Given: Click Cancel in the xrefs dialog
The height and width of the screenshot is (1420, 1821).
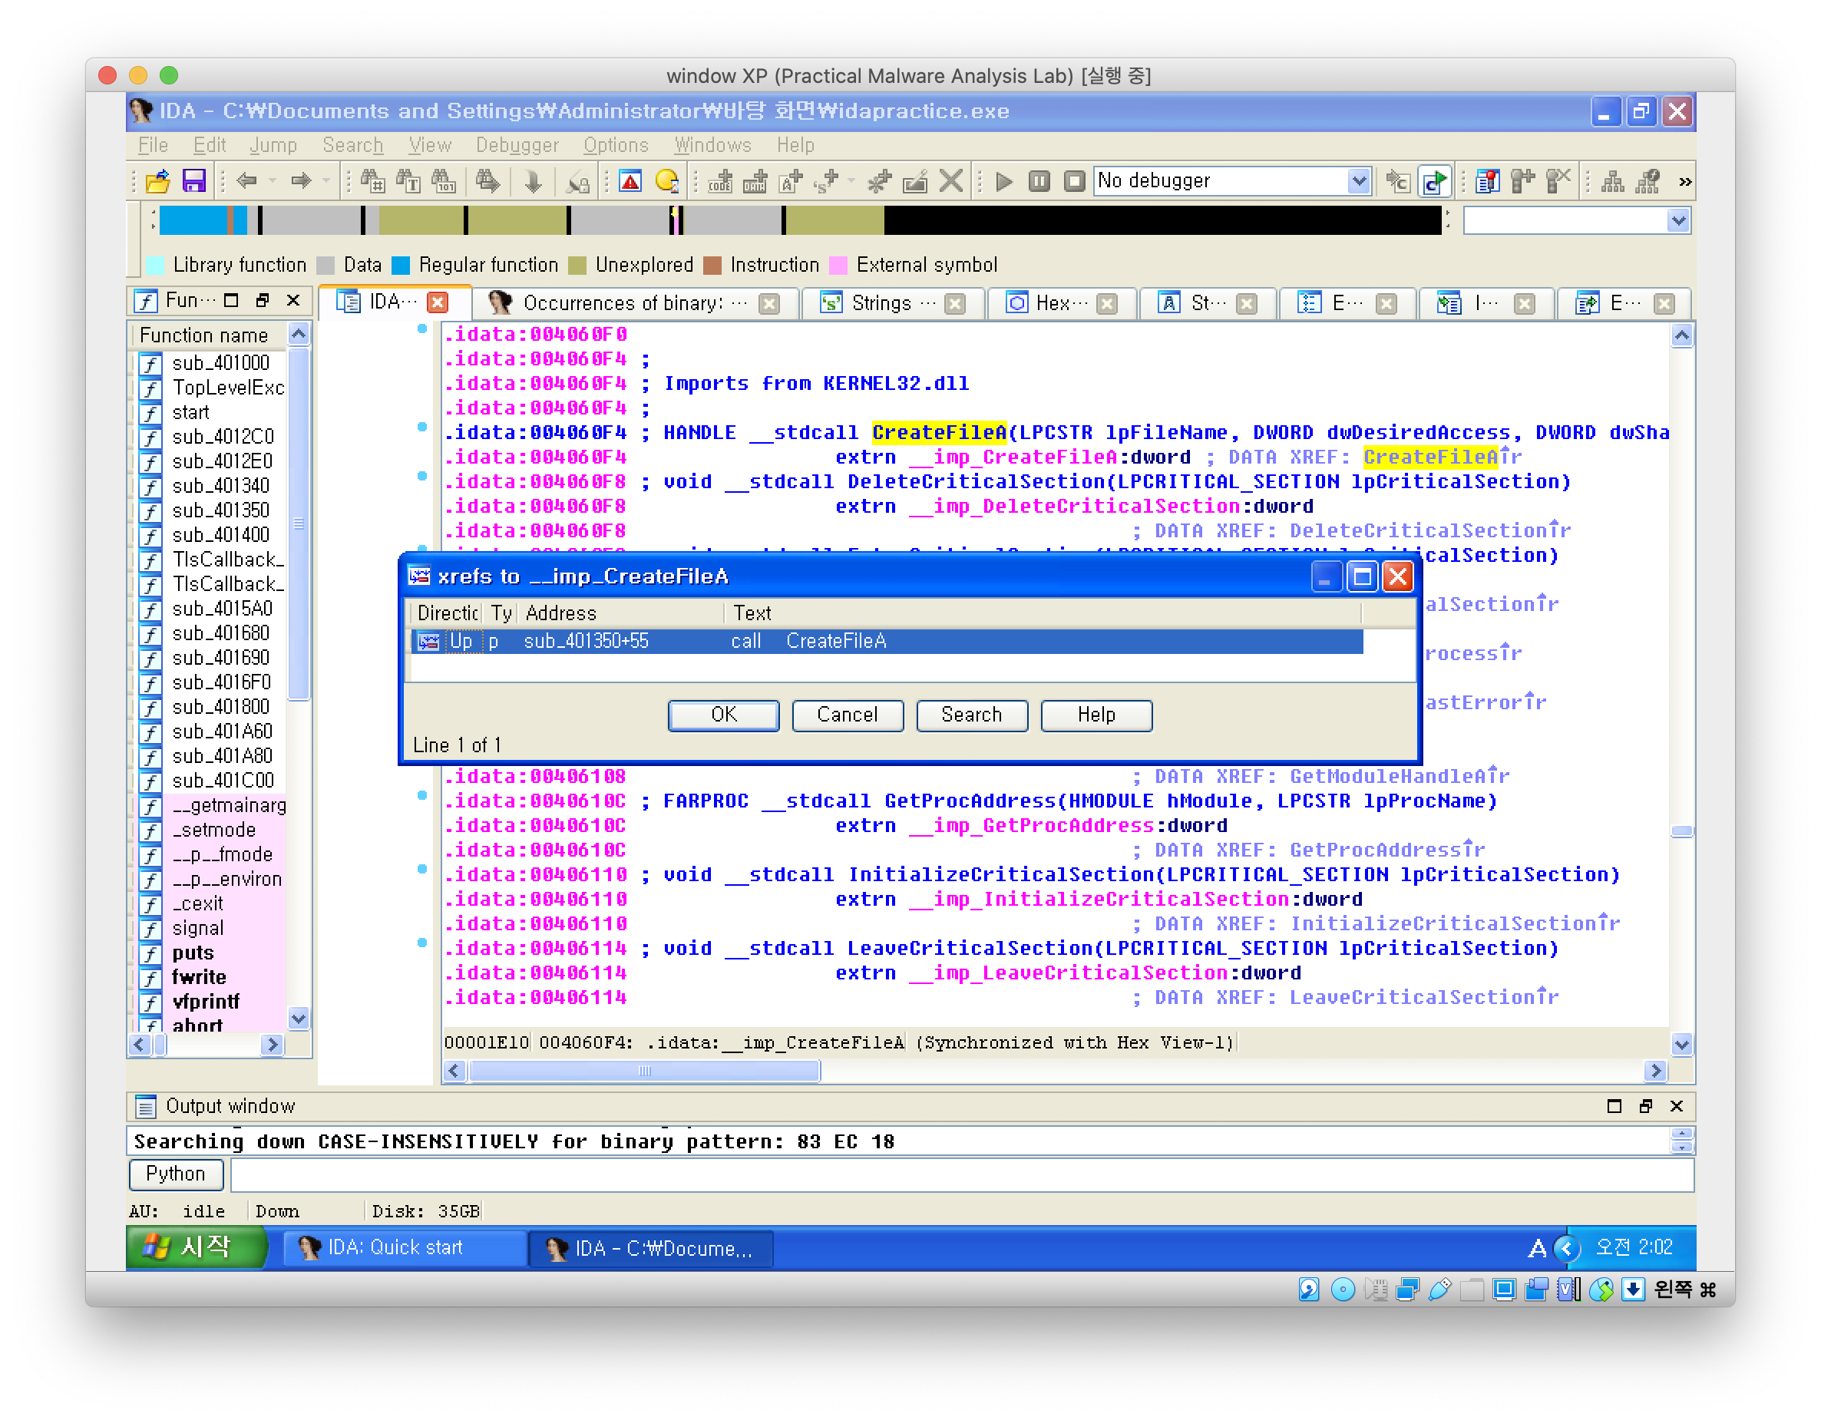Looking at the screenshot, I should (847, 715).
